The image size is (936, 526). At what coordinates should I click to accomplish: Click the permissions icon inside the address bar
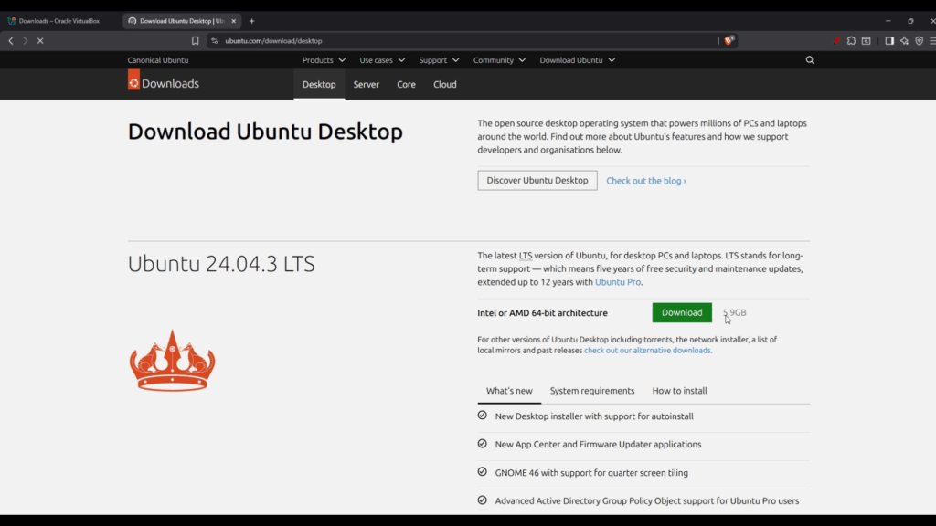coord(213,40)
